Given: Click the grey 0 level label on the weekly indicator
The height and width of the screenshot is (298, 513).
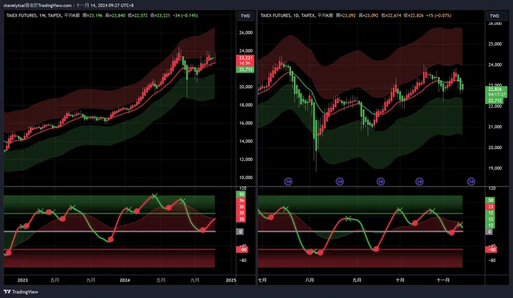Looking at the screenshot, I should (x=240, y=231).
